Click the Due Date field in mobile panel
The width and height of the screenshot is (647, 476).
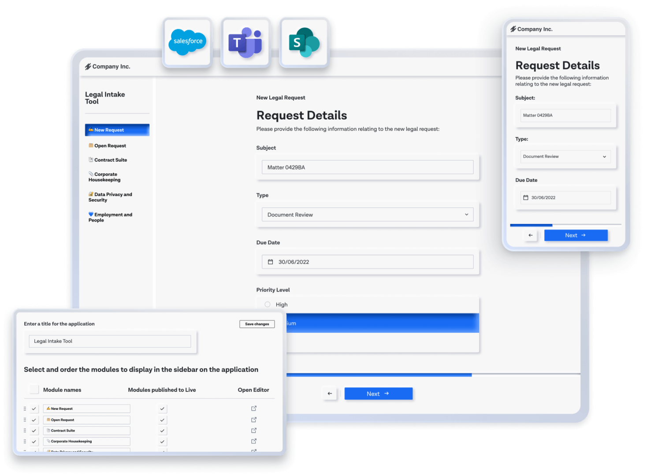tap(565, 197)
